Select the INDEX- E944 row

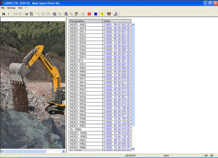tap(100, 50)
